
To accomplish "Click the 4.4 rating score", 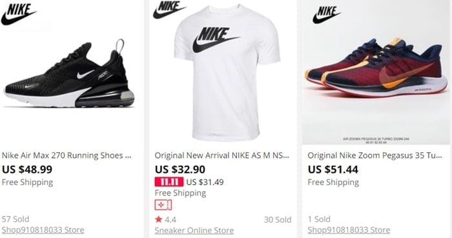I will 170,220.
